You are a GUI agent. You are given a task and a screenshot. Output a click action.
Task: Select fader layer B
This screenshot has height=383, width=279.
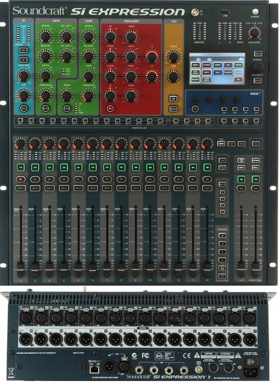coord(222,244)
